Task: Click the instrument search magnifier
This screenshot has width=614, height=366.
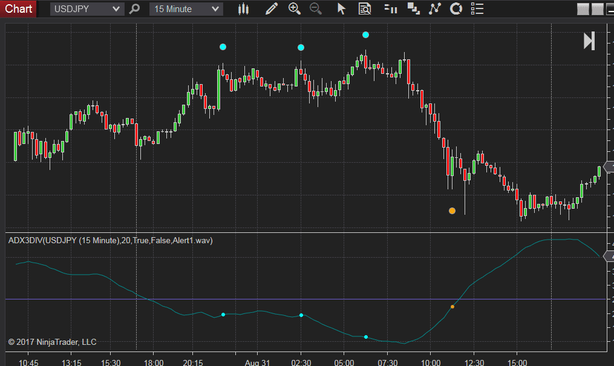Action: pyautogui.click(x=134, y=8)
